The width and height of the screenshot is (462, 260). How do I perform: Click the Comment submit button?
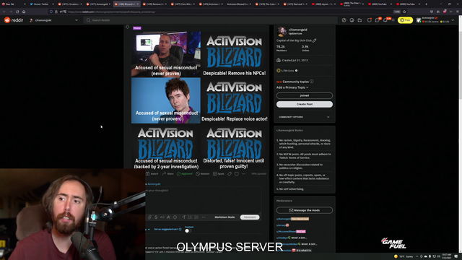[250, 217]
